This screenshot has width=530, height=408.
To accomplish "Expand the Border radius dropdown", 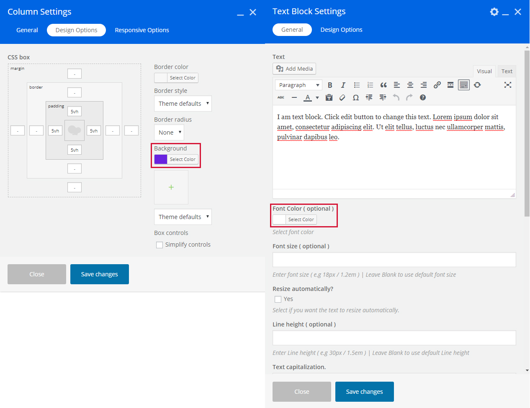I will pyautogui.click(x=169, y=133).
